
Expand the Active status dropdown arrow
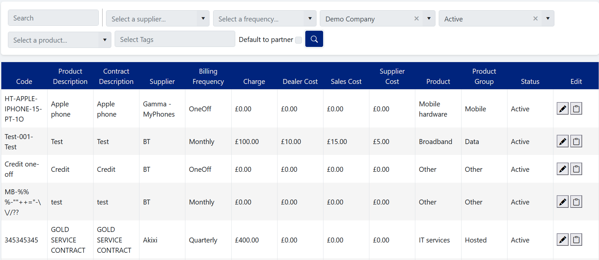coord(548,19)
